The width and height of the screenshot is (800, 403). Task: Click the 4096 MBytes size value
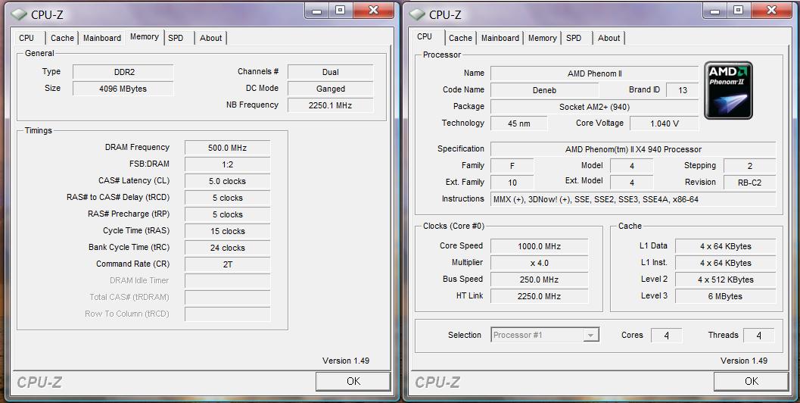[123, 89]
